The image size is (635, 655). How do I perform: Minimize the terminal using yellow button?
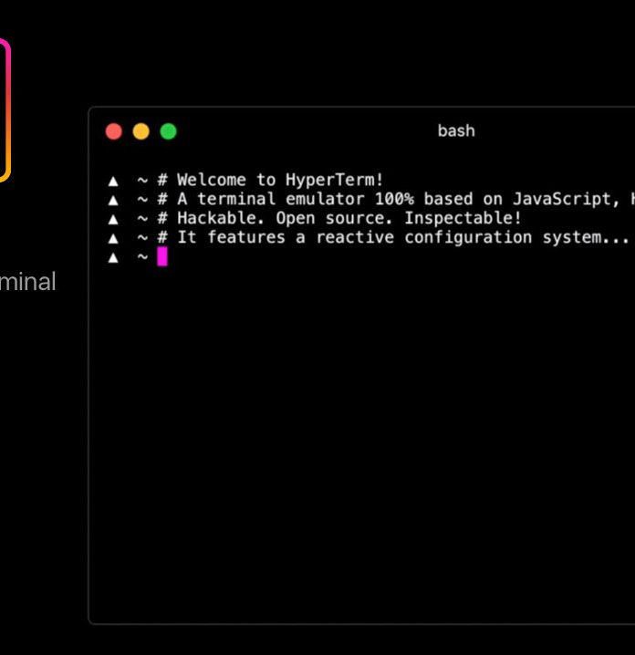[141, 131]
